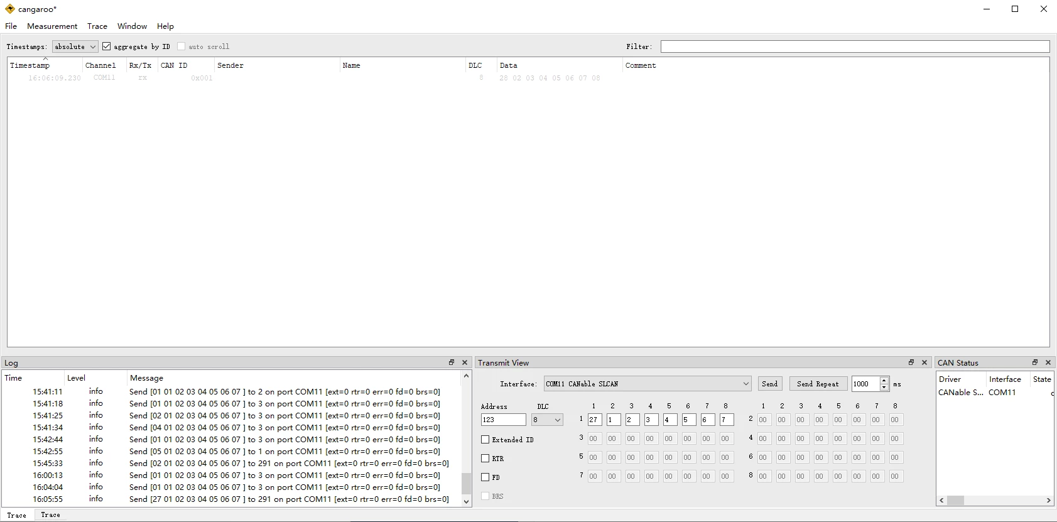Open the Trace menu

(97, 26)
